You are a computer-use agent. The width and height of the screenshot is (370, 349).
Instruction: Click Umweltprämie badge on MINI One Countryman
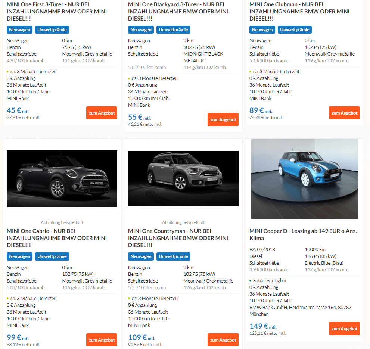pyautogui.click(x=174, y=256)
